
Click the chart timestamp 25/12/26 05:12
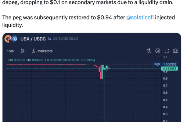click(x=65, y=39)
